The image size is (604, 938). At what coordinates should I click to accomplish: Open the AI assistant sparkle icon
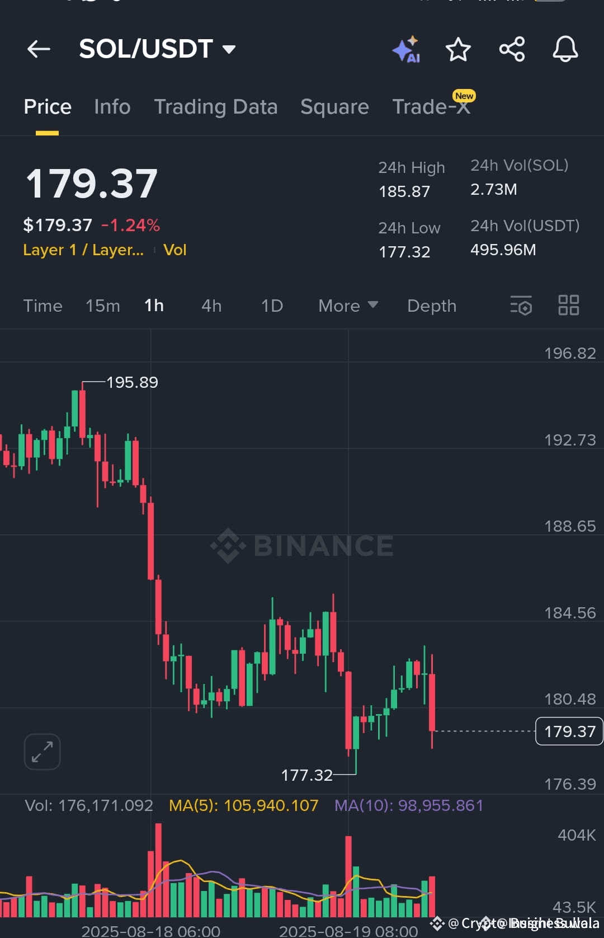(x=406, y=49)
